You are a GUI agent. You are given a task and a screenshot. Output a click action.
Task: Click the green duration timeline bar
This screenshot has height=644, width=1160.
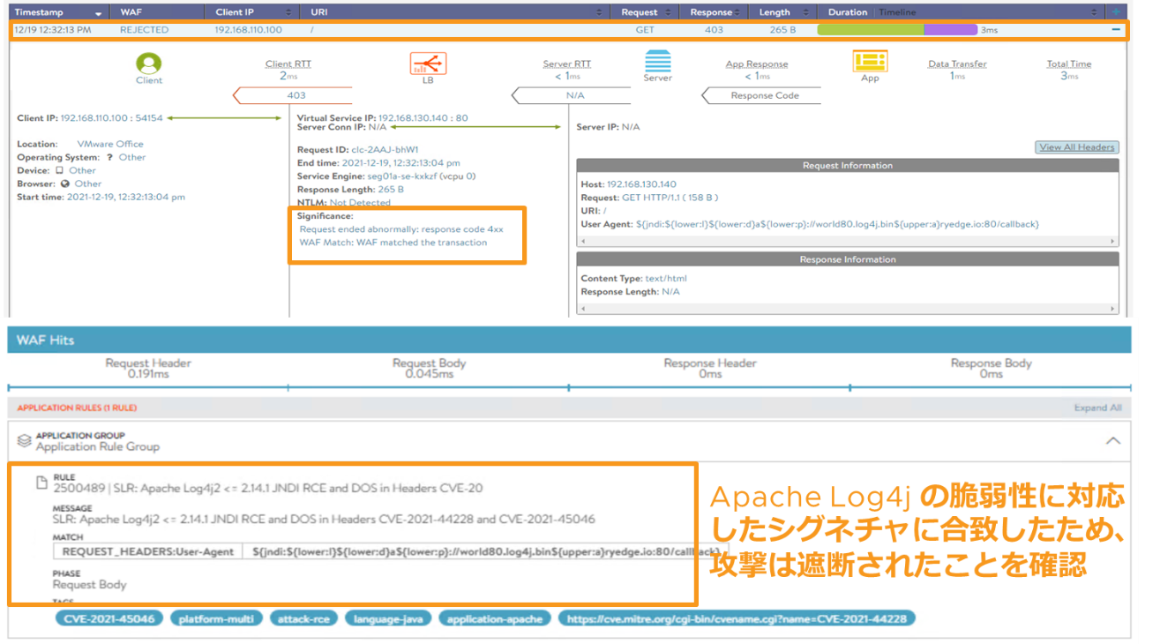click(870, 30)
